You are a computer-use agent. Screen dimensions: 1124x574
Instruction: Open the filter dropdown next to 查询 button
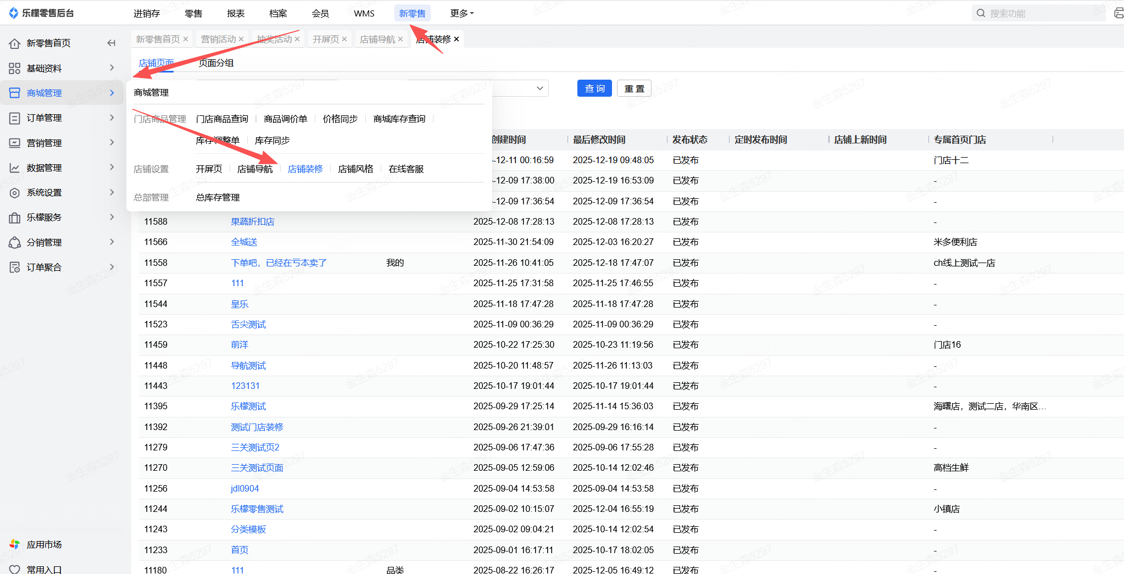pyautogui.click(x=539, y=88)
